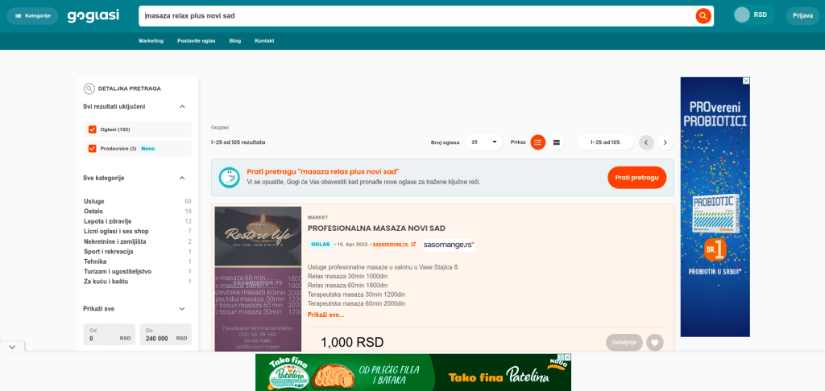
Task: Uncheck the Prodavnice (3) checkbox
Action: (x=93, y=148)
